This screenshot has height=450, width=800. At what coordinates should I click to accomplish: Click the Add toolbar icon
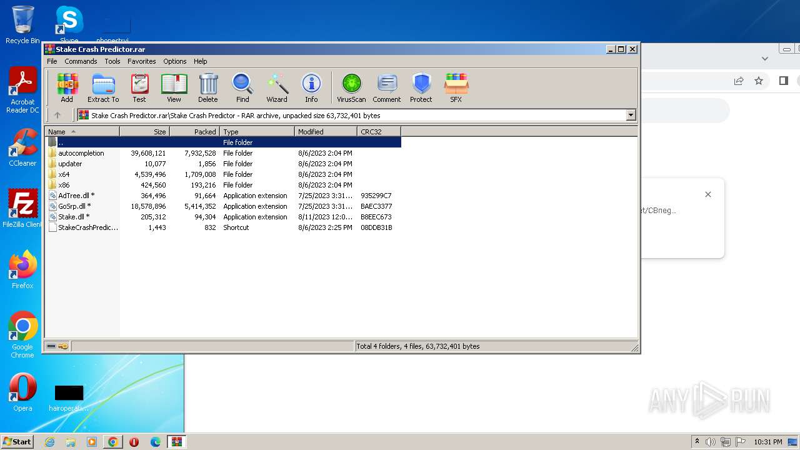[67, 87]
